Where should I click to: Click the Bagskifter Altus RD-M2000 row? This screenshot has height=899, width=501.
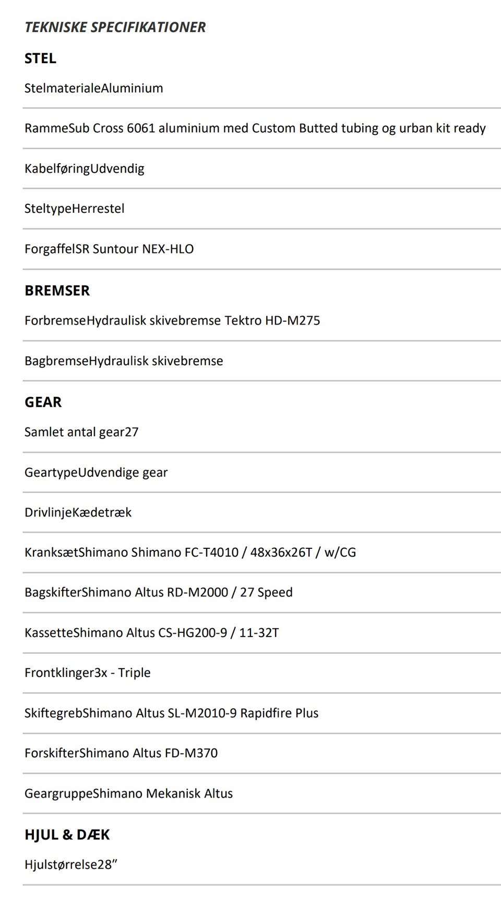point(159,592)
